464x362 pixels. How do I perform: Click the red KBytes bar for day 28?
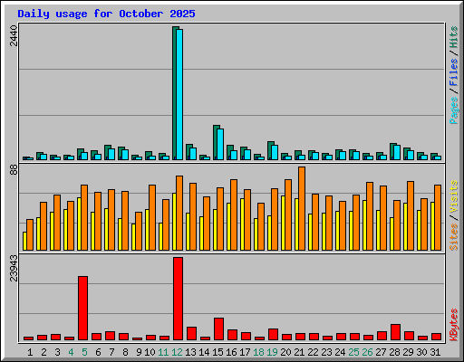(395, 332)
